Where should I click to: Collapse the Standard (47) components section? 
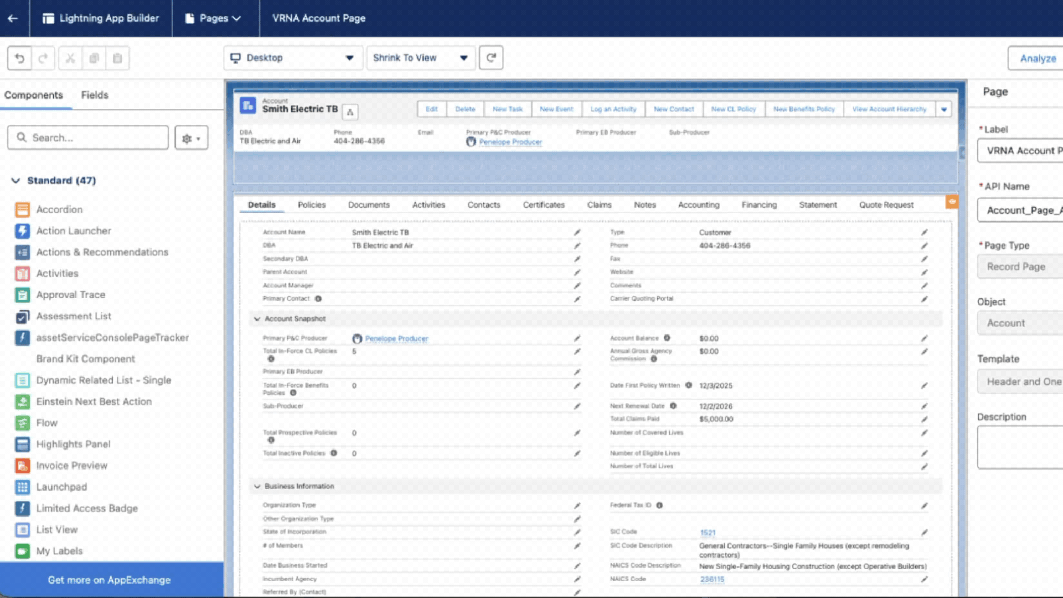pyautogui.click(x=16, y=181)
